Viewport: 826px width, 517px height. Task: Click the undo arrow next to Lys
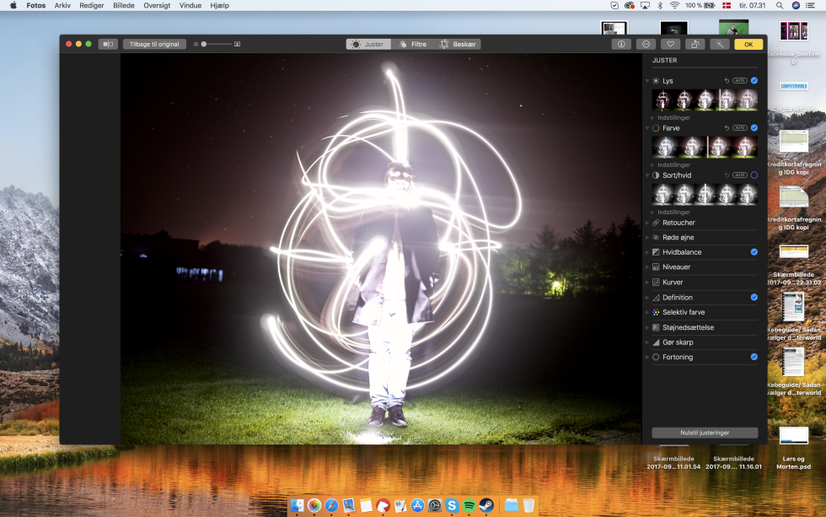(727, 81)
